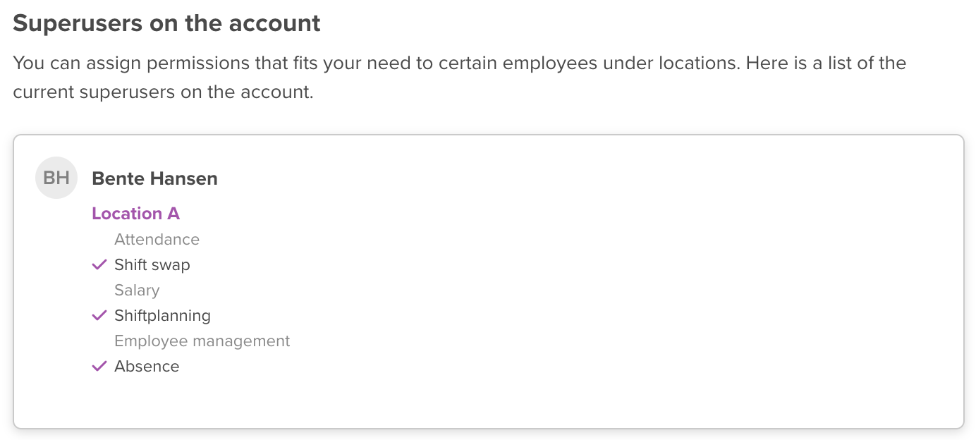The height and width of the screenshot is (440, 976).
Task: Click the BH avatar circle
Action: tap(56, 178)
